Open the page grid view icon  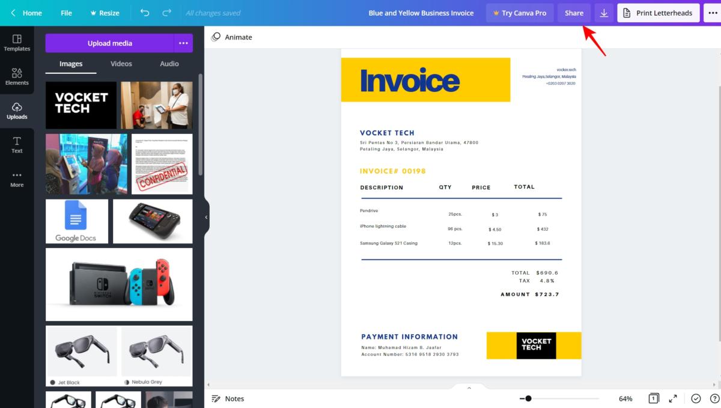(654, 398)
